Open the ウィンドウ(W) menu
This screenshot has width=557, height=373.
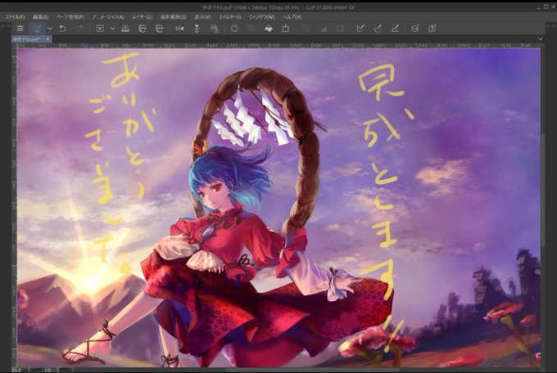tap(261, 17)
